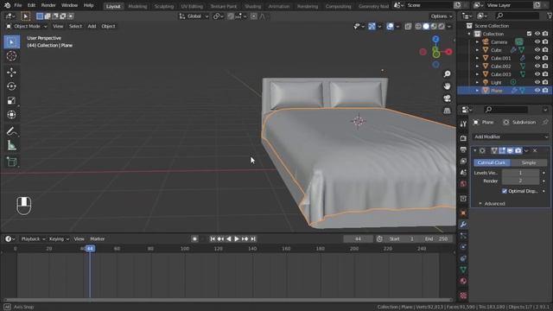The image size is (553, 311).
Task: Select the Transform tool
Action: pos(11,115)
